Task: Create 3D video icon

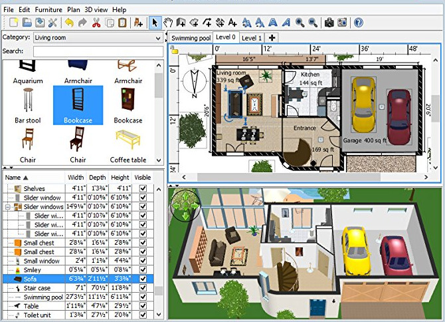Action: click(x=342, y=23)
